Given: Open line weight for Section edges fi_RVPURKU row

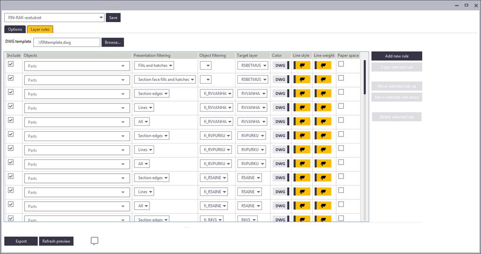Looking at the screenshot, I should tap(323, 135).
